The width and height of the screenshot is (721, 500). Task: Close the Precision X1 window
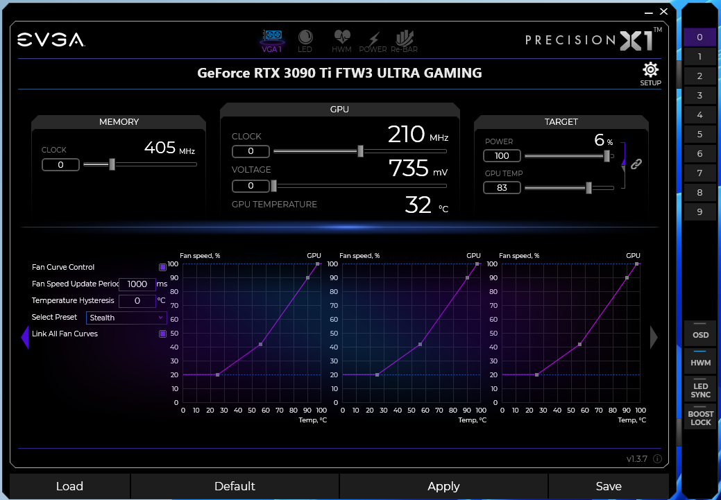click(x=663, y=12)
